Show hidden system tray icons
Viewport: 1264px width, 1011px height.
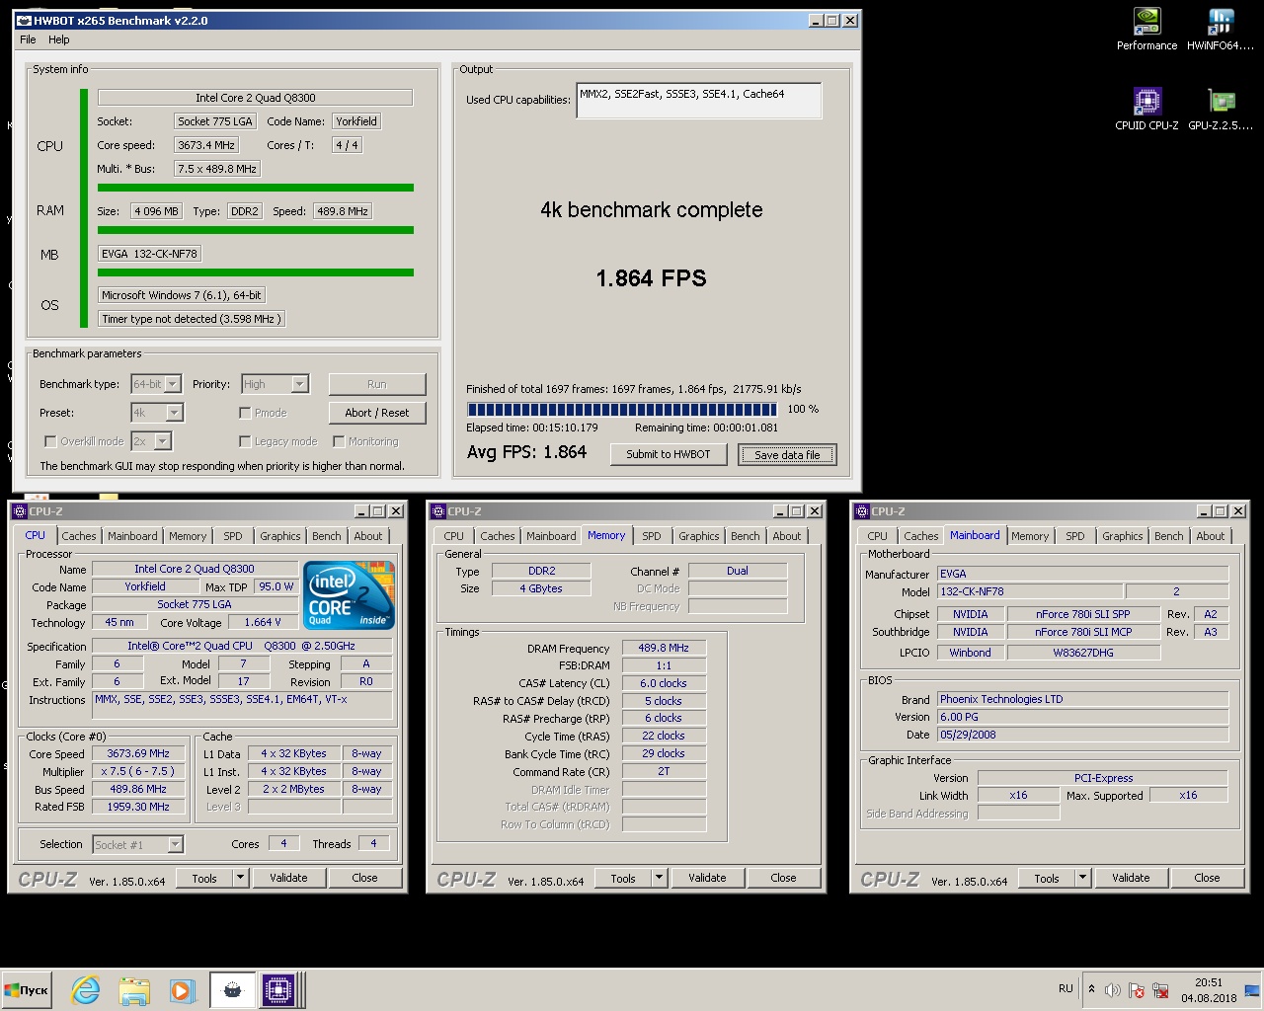pyautogui.click(x=1091, y=989)
